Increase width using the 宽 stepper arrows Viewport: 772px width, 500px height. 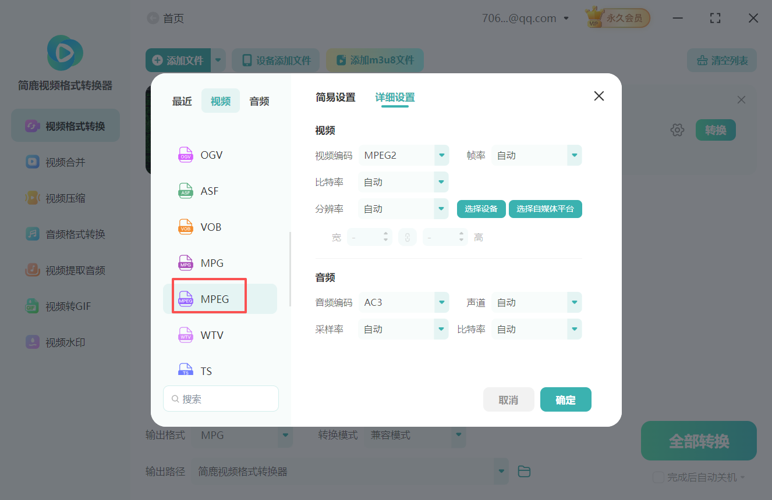tap(386, 234)
